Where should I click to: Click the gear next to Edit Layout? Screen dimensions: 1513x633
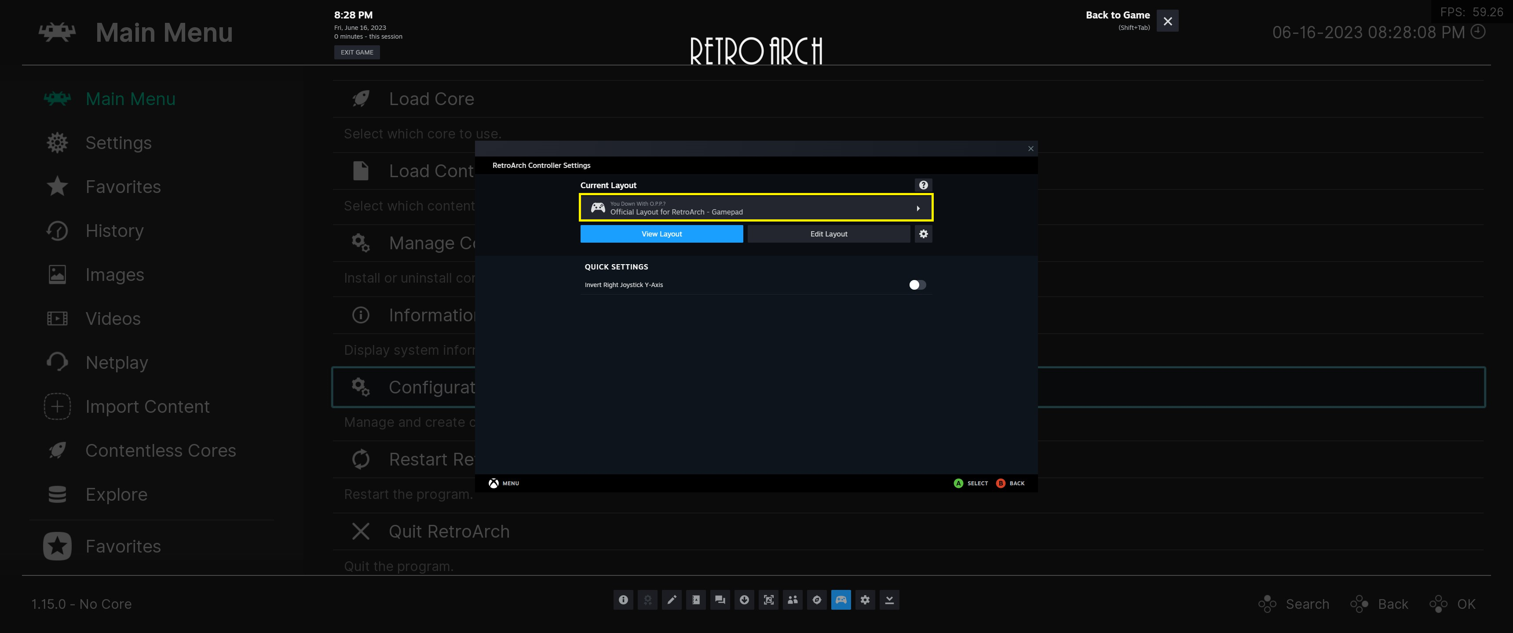[x=923, y=234]
